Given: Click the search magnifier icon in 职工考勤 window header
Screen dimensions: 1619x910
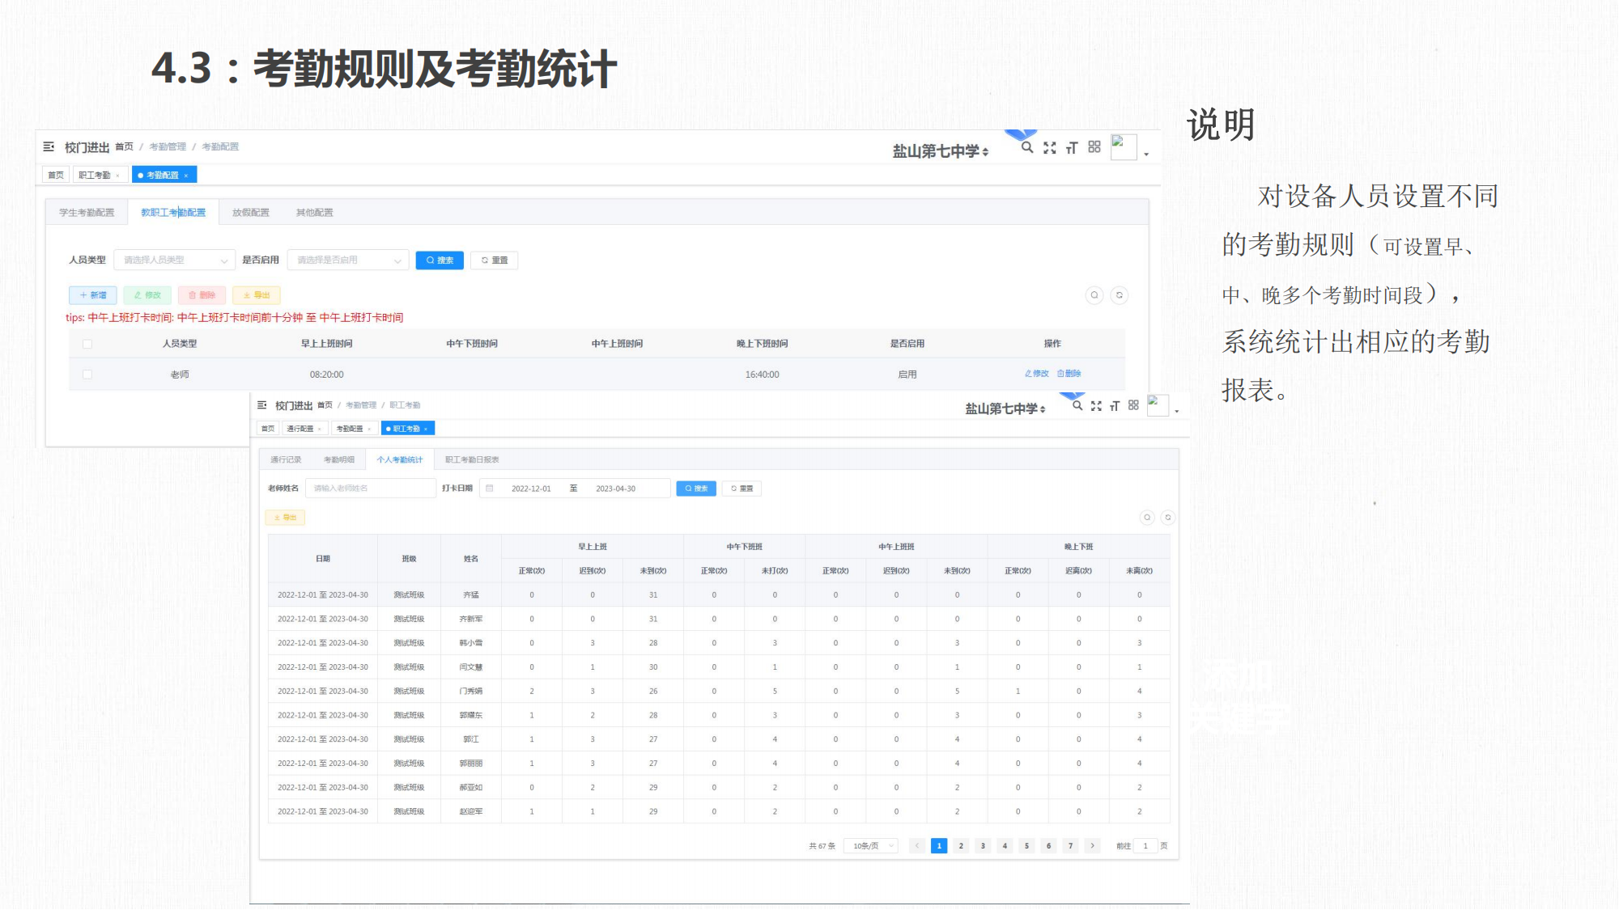Looking at the screenshot, I should 1077,405.
